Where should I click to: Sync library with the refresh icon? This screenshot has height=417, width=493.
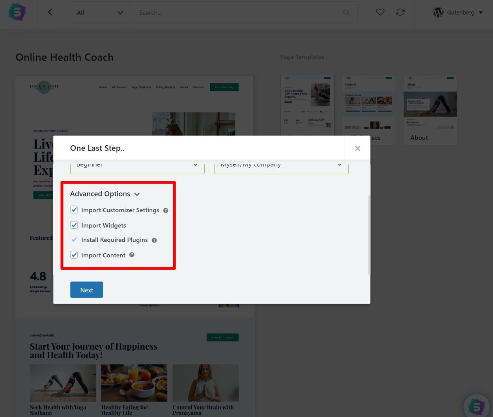pos(400,12)
